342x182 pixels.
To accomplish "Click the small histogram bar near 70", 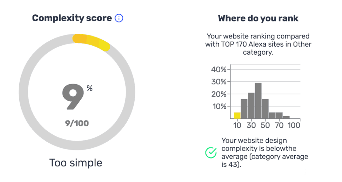I will pos(279,115).
